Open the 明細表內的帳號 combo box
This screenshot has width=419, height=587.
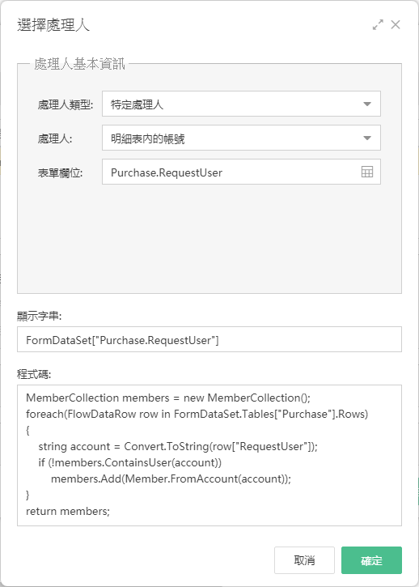pyautogui.click(x=241, y=138)
